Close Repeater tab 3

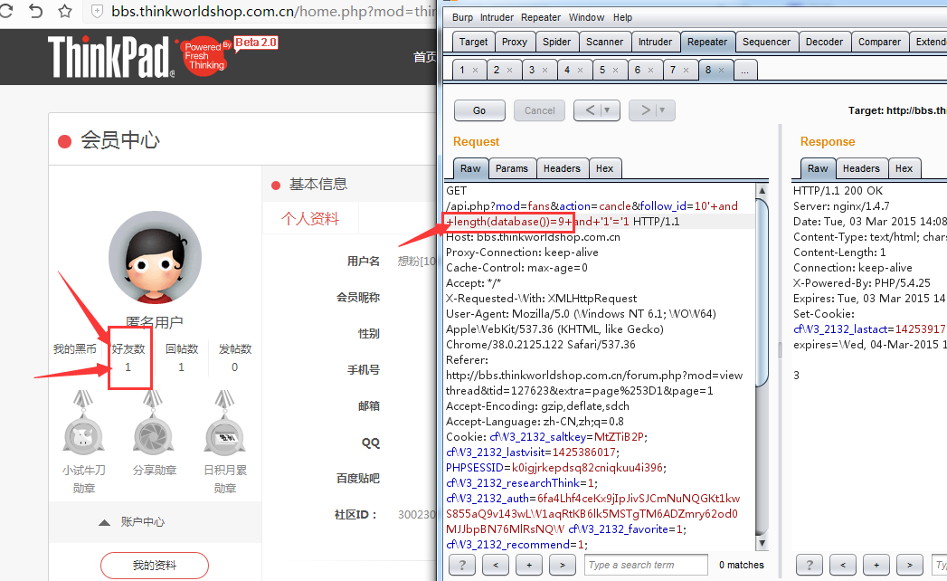(x=545, y=70)
